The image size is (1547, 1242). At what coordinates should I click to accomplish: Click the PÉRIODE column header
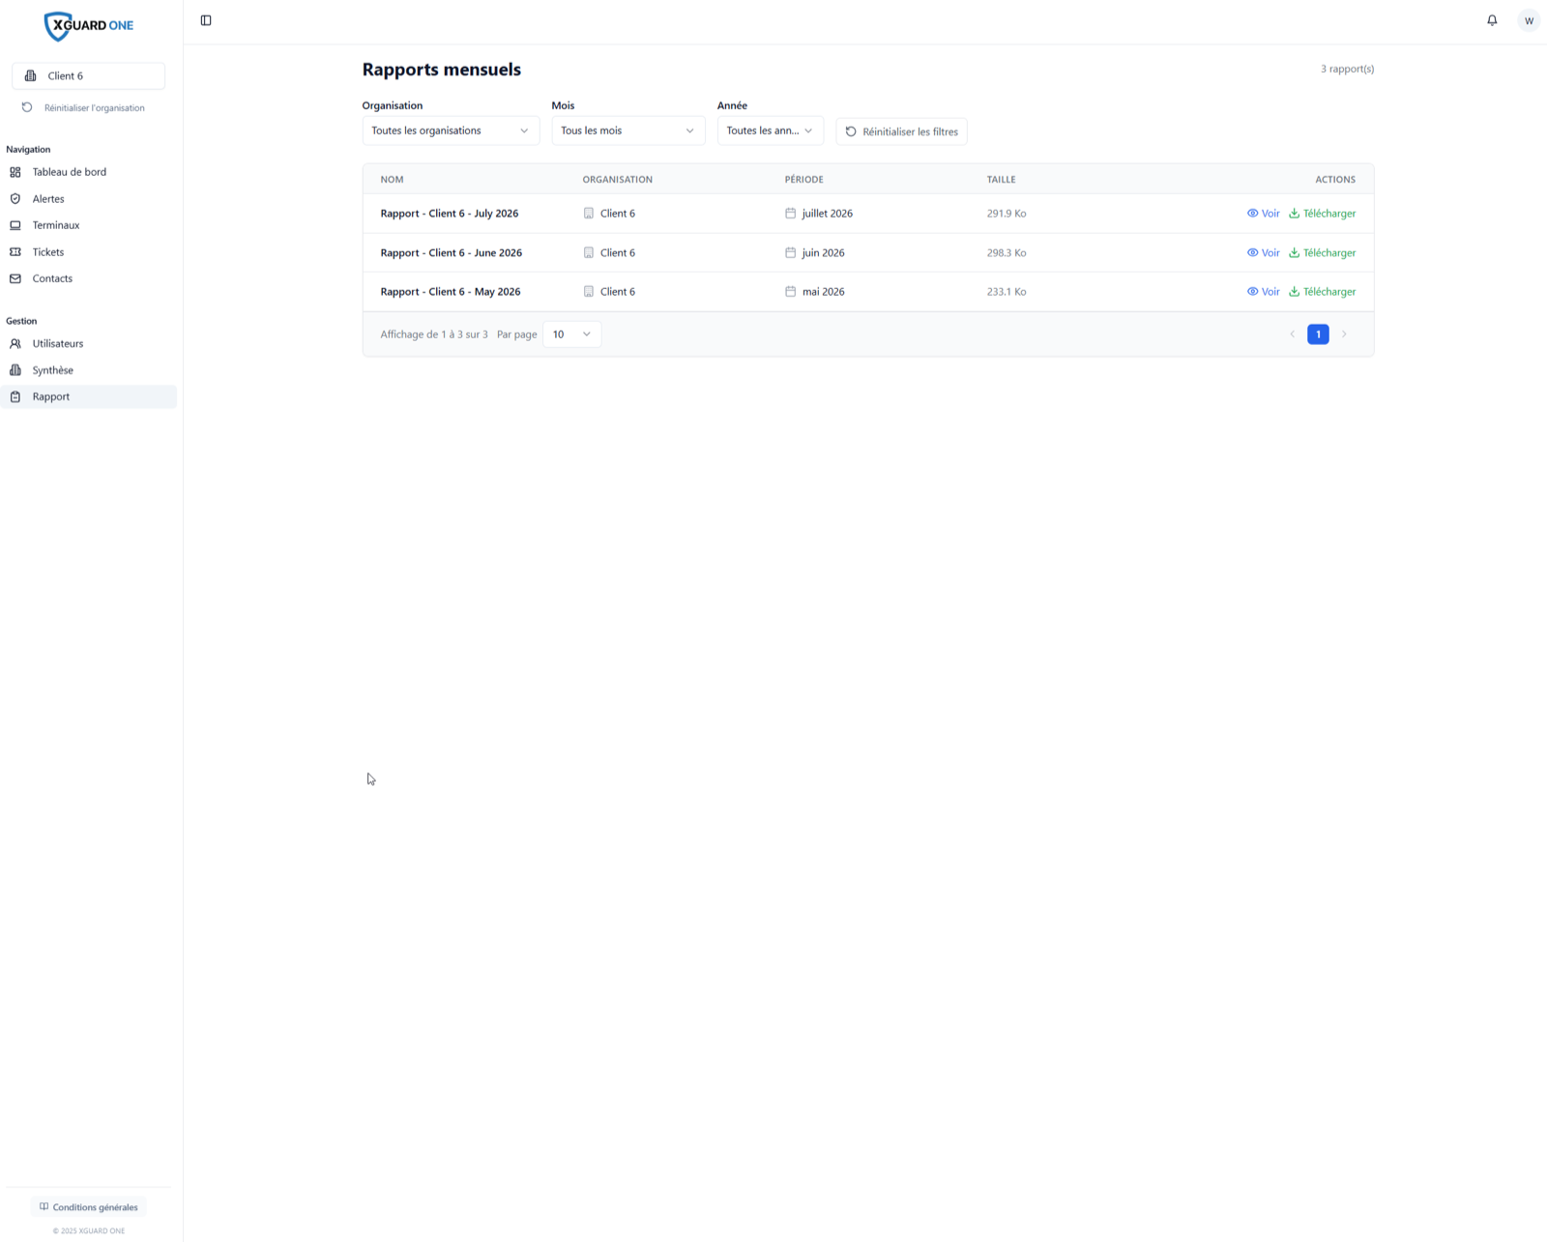pyautogui.click(x=804, y=180)
